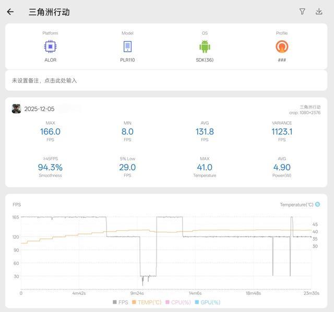334x312 pixels.
Task: Click the Android OS robot icon
Action: pos(205,47)
